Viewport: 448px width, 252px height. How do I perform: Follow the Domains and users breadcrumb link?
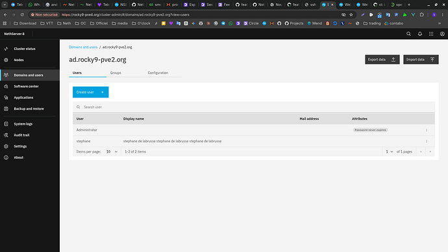(83, 47)
